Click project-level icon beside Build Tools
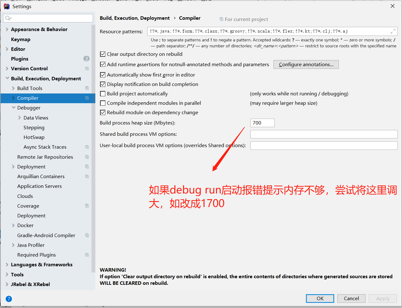The image size is (402, 308). coord(87,88)
